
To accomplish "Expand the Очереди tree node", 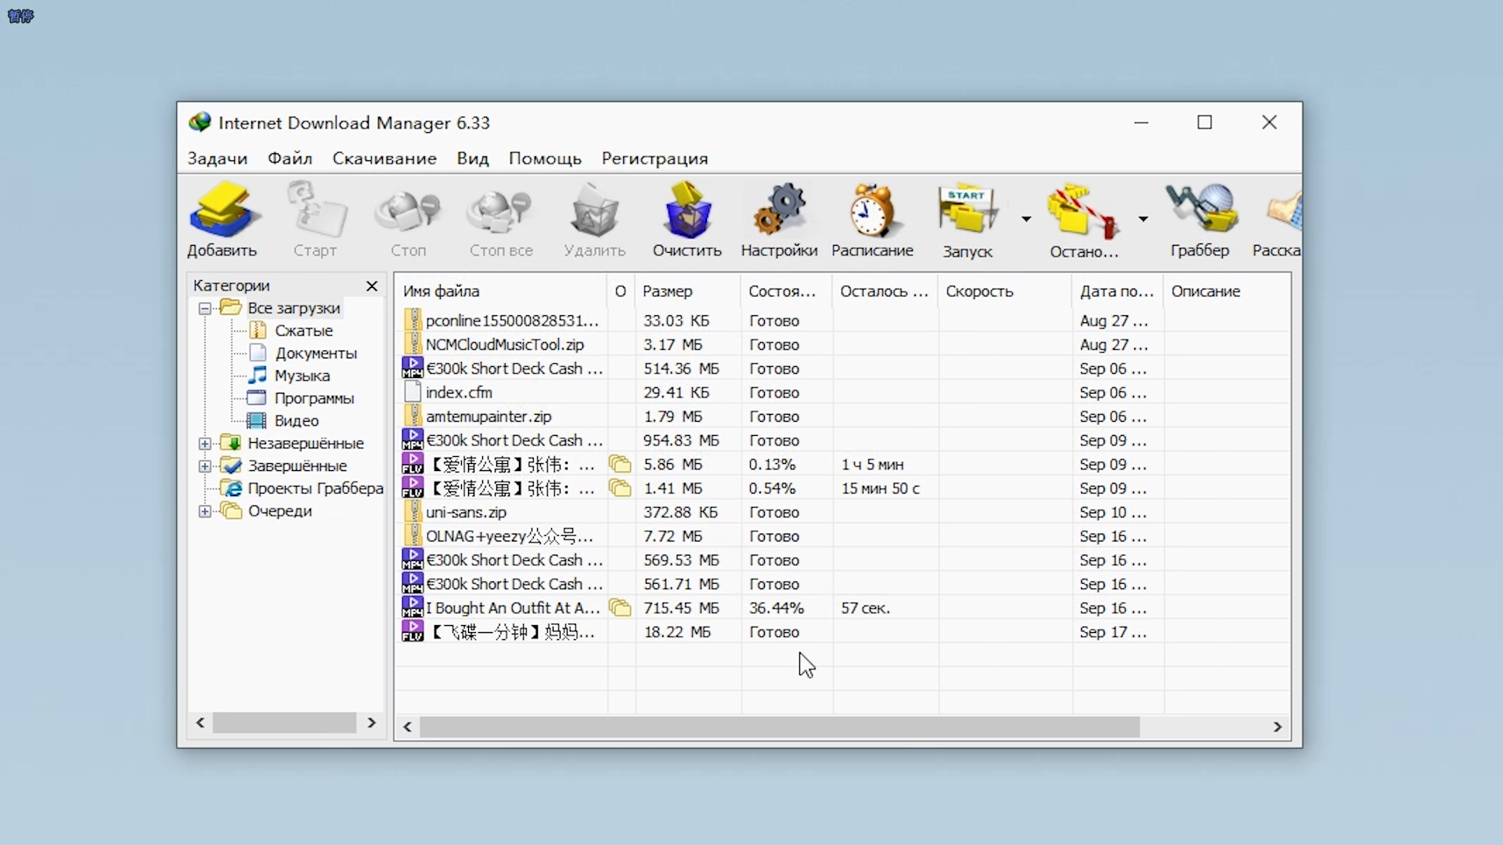I will point(205,512).
